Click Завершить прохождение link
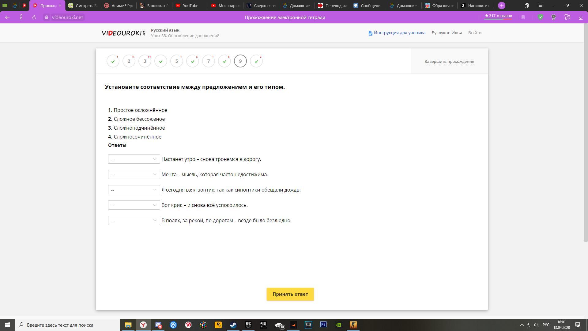 tap(449, 62)
